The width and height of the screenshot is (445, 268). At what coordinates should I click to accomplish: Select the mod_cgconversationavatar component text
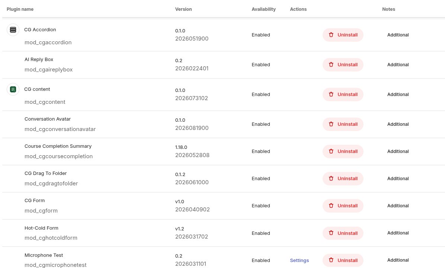[60, 129]
